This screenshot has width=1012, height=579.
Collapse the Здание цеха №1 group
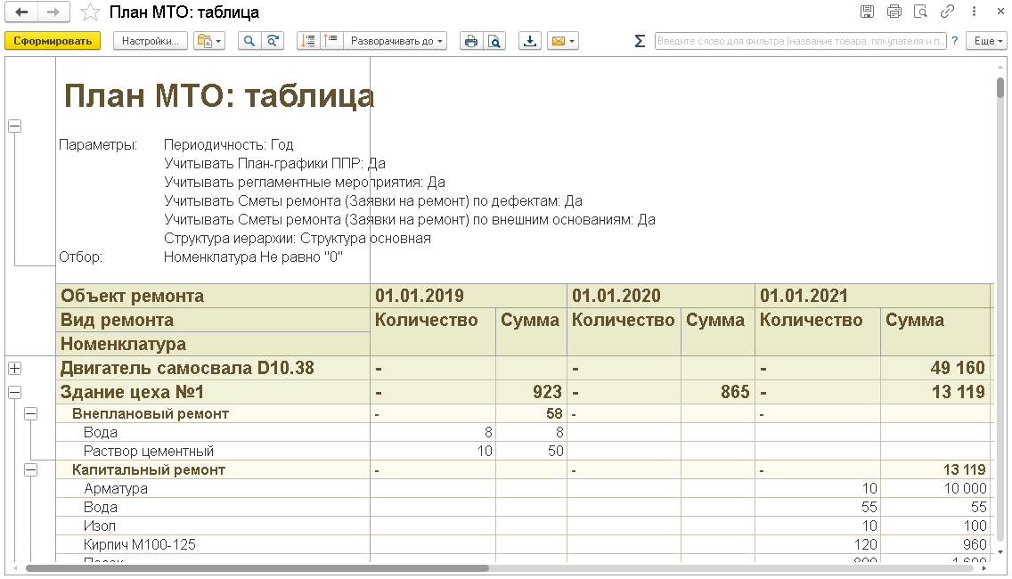tap(15, 392)
